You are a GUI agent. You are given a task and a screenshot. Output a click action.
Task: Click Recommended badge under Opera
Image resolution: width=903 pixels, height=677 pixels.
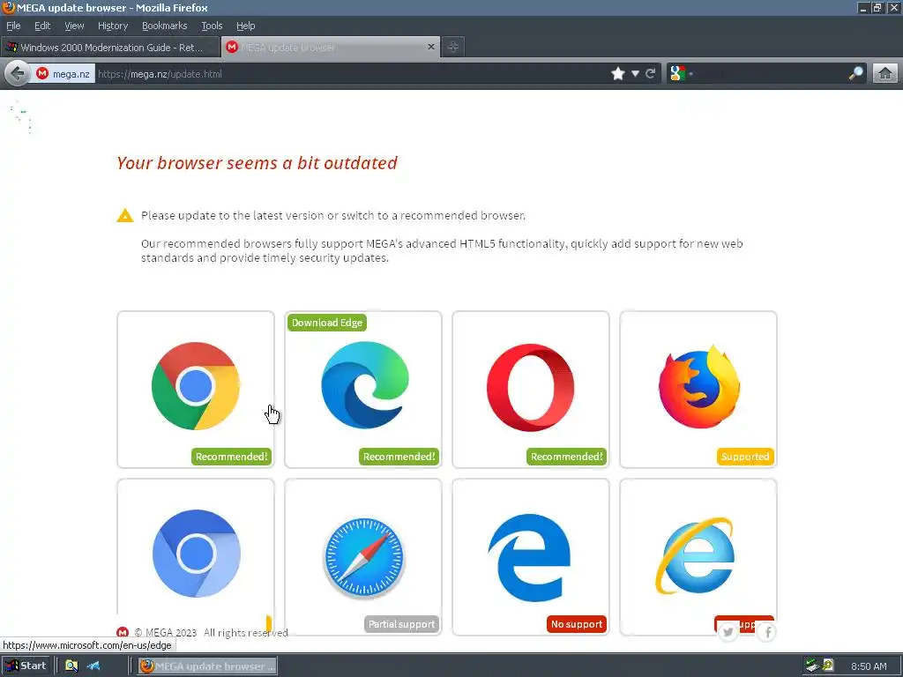click(x=566, y=457)
